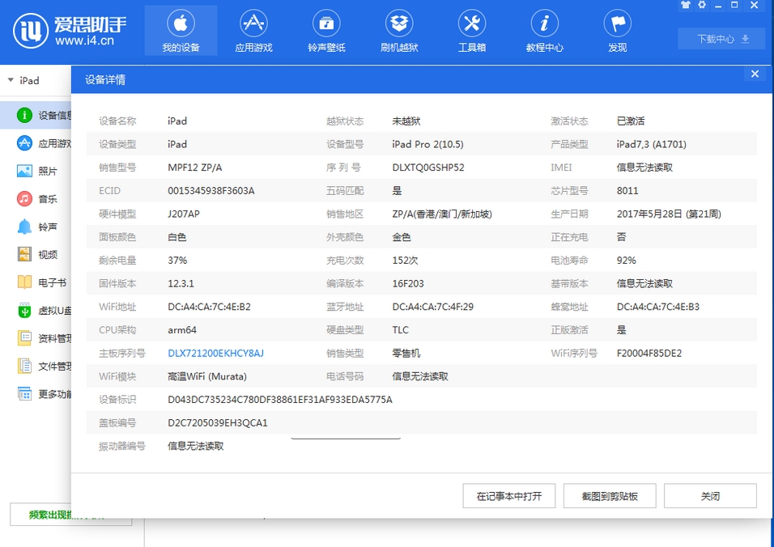This screenshot has width=774, height=547.
Task: Select WiFi module 高温WiFi (Murata)
Action: click(207, 376)
